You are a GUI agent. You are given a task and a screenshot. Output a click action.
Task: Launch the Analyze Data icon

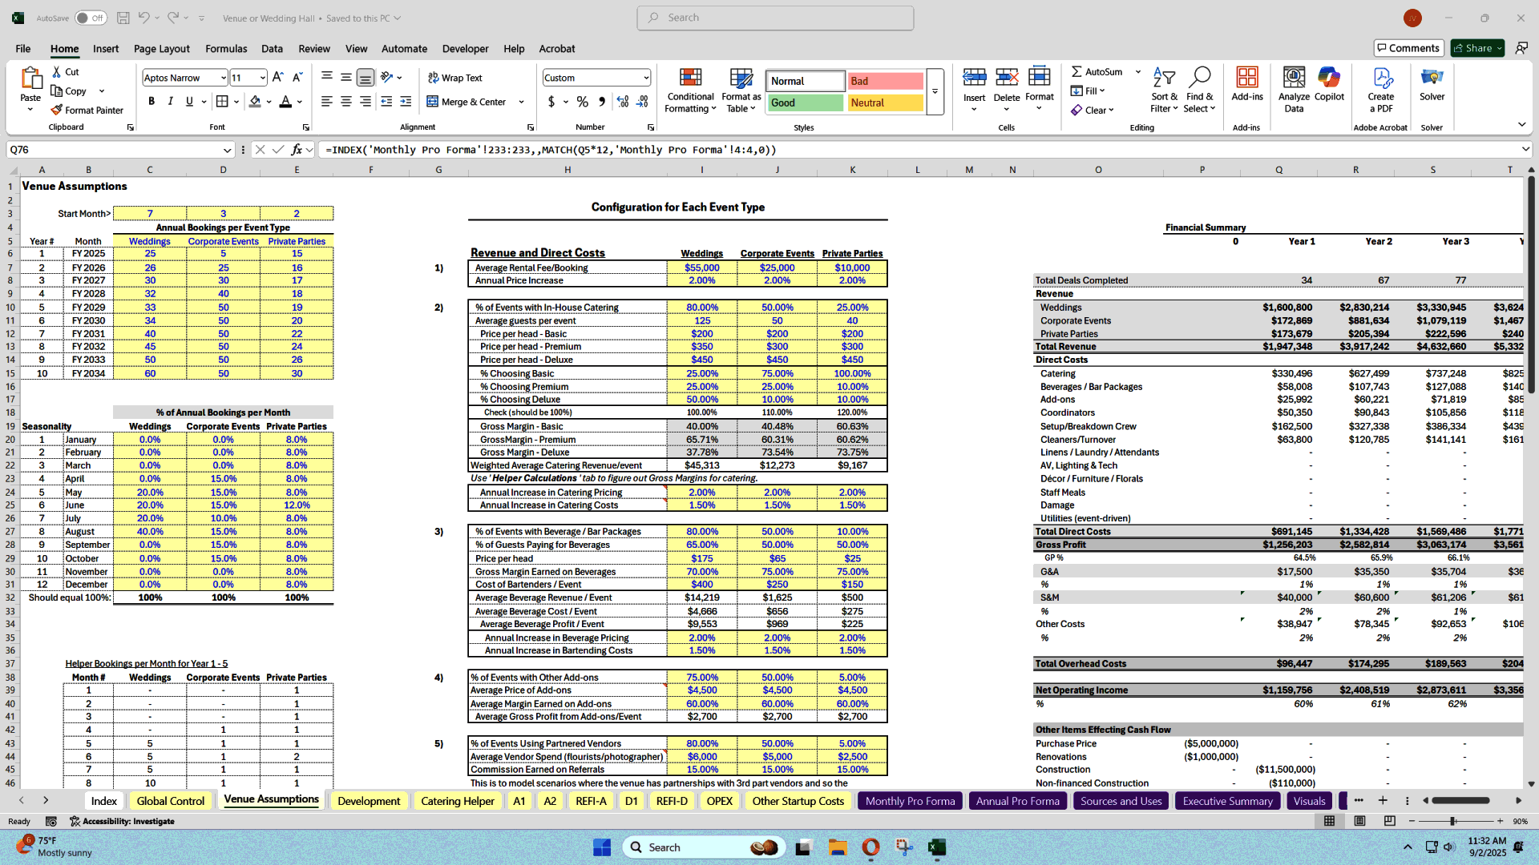[x=1294, y=78]
